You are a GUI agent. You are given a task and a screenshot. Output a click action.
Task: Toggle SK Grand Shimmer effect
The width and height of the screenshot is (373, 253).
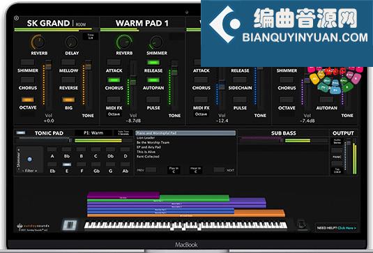[28, 63]
